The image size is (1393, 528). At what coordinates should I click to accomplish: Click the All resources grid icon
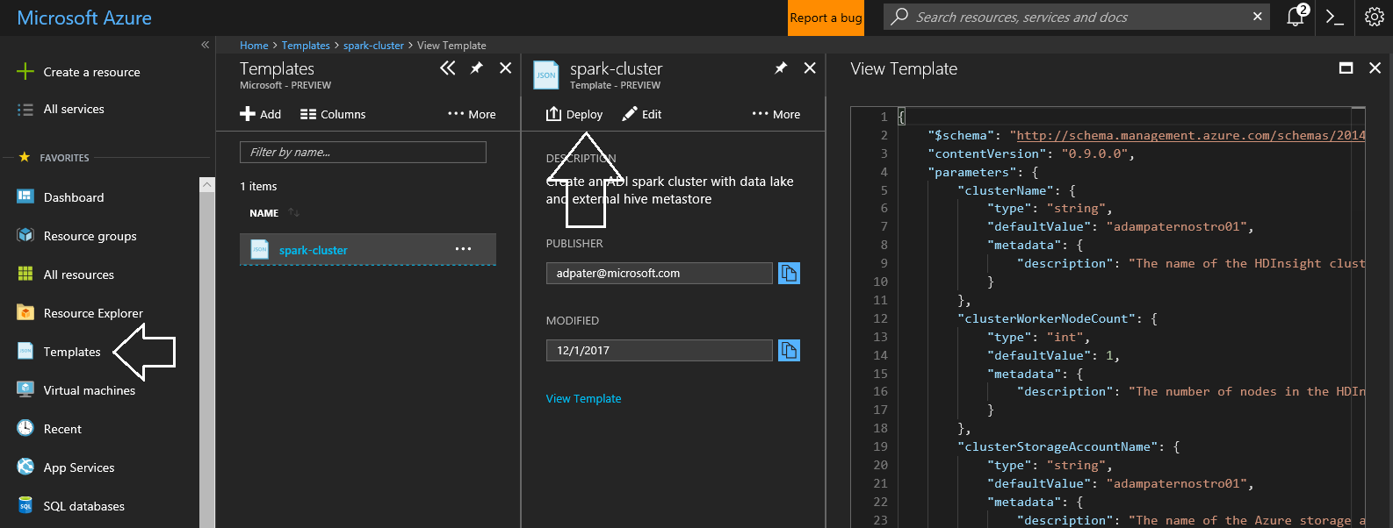(x=25, y=274)
